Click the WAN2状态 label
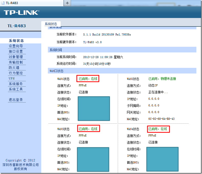The image size is (202, 174). click(x=133, y=79)
